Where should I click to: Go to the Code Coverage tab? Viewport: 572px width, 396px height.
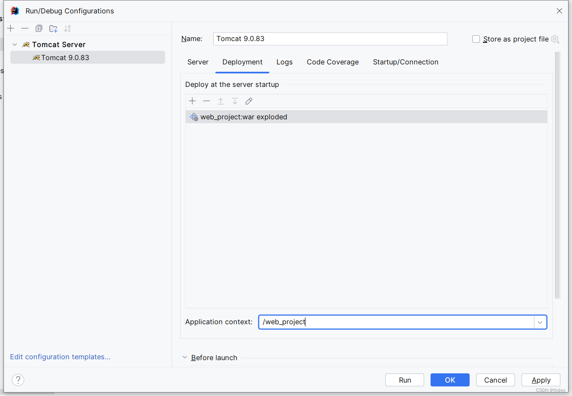coord(333,62)
